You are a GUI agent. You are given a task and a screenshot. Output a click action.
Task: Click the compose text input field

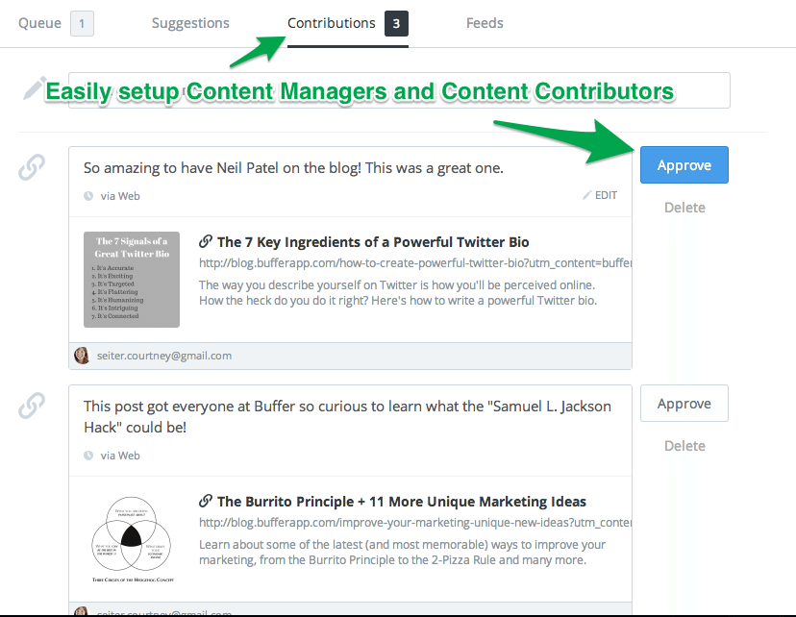coord(399,90)
